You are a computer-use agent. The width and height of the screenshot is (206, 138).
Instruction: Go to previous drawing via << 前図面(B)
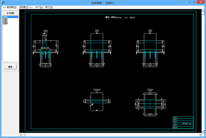[10, 7]
